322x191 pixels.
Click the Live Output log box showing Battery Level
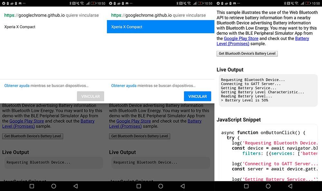pos(267,90)
